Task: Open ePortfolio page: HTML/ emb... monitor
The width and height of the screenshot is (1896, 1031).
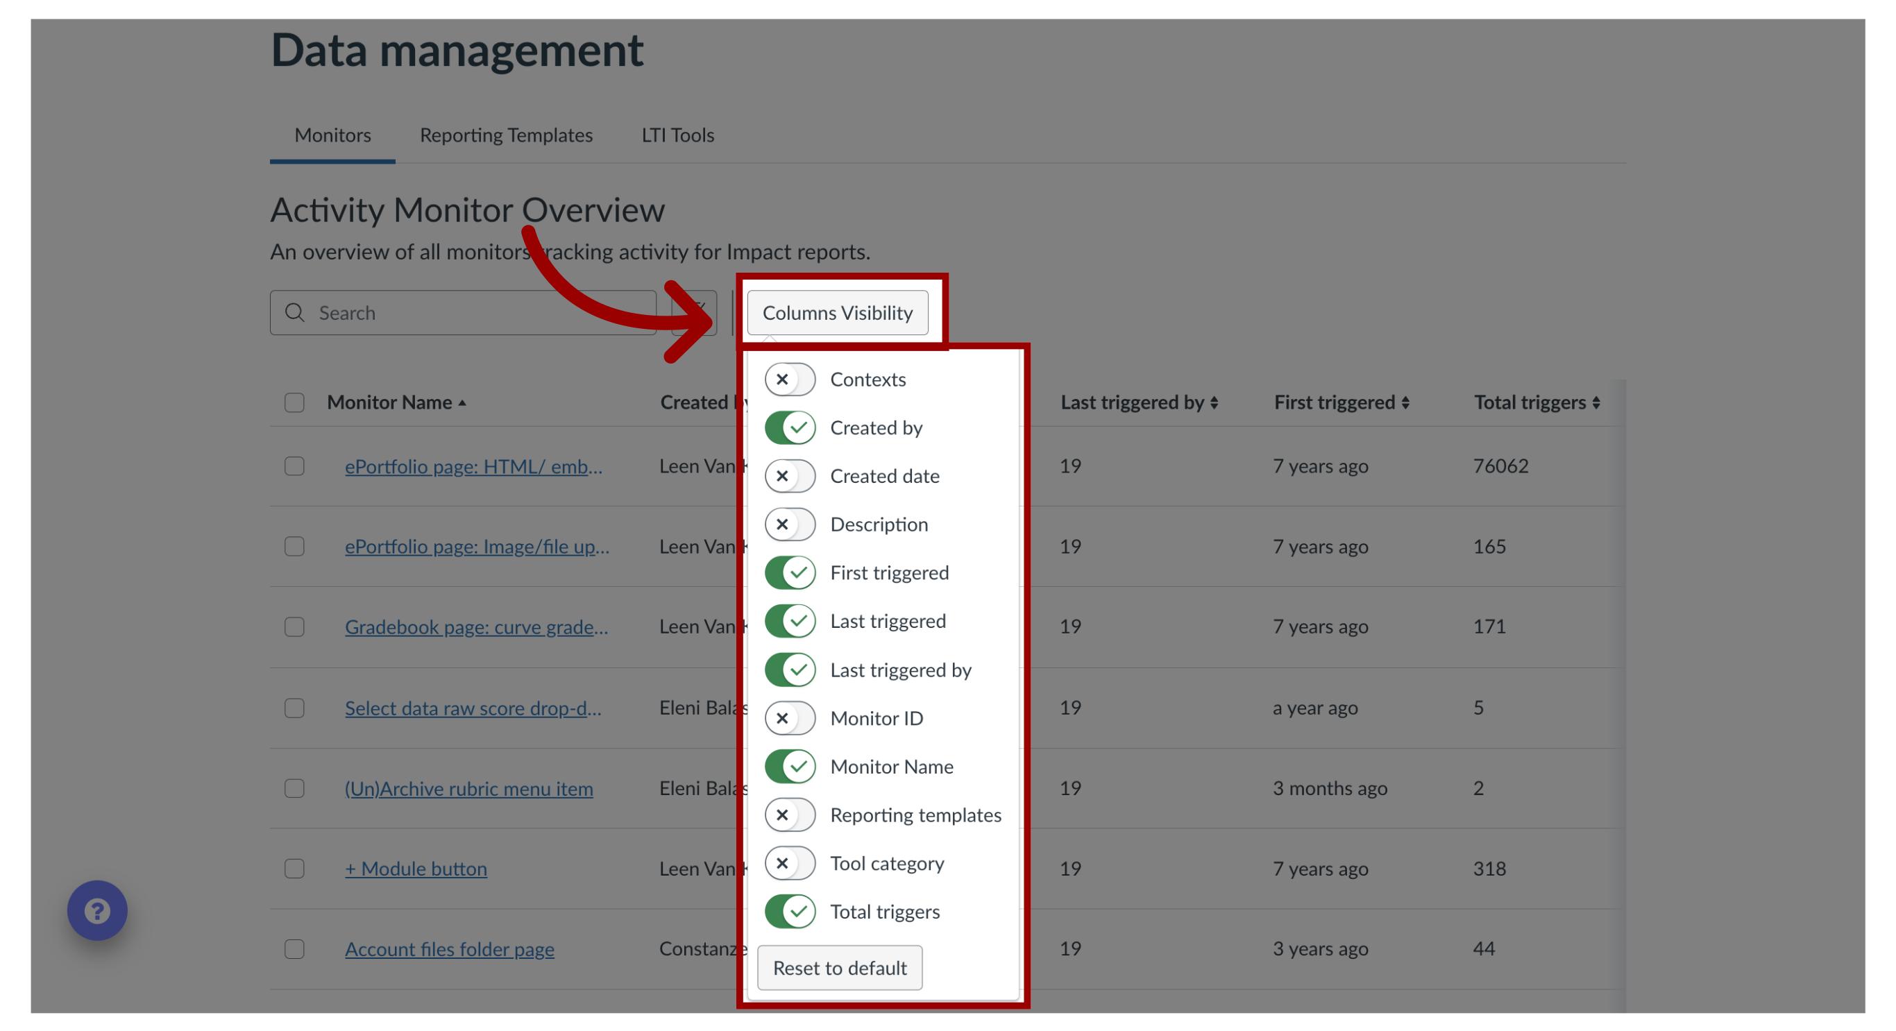Action: coord(473,466)
